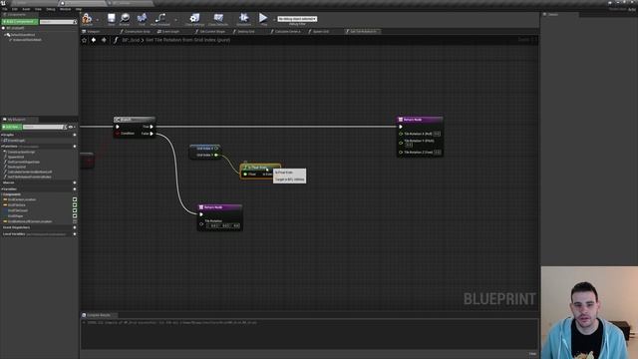Open the debug filter dropdown
Viewport: 638px width, 359px height.
click(297, 19)
